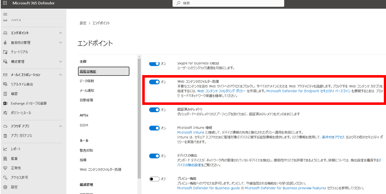Open the app launcher waffle icon
Viewport: 386px width, 194px height.
click(5, 3)
